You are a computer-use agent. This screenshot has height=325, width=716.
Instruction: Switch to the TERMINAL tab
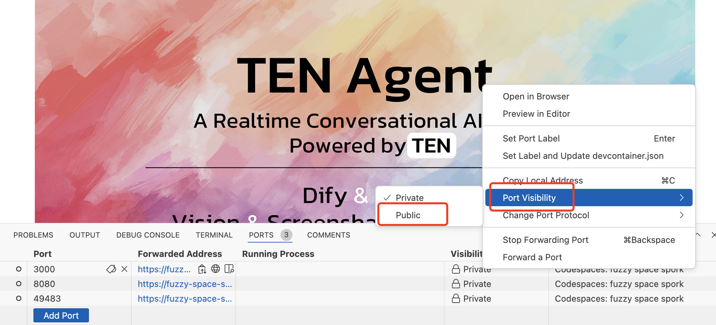(x=214, y=235)
